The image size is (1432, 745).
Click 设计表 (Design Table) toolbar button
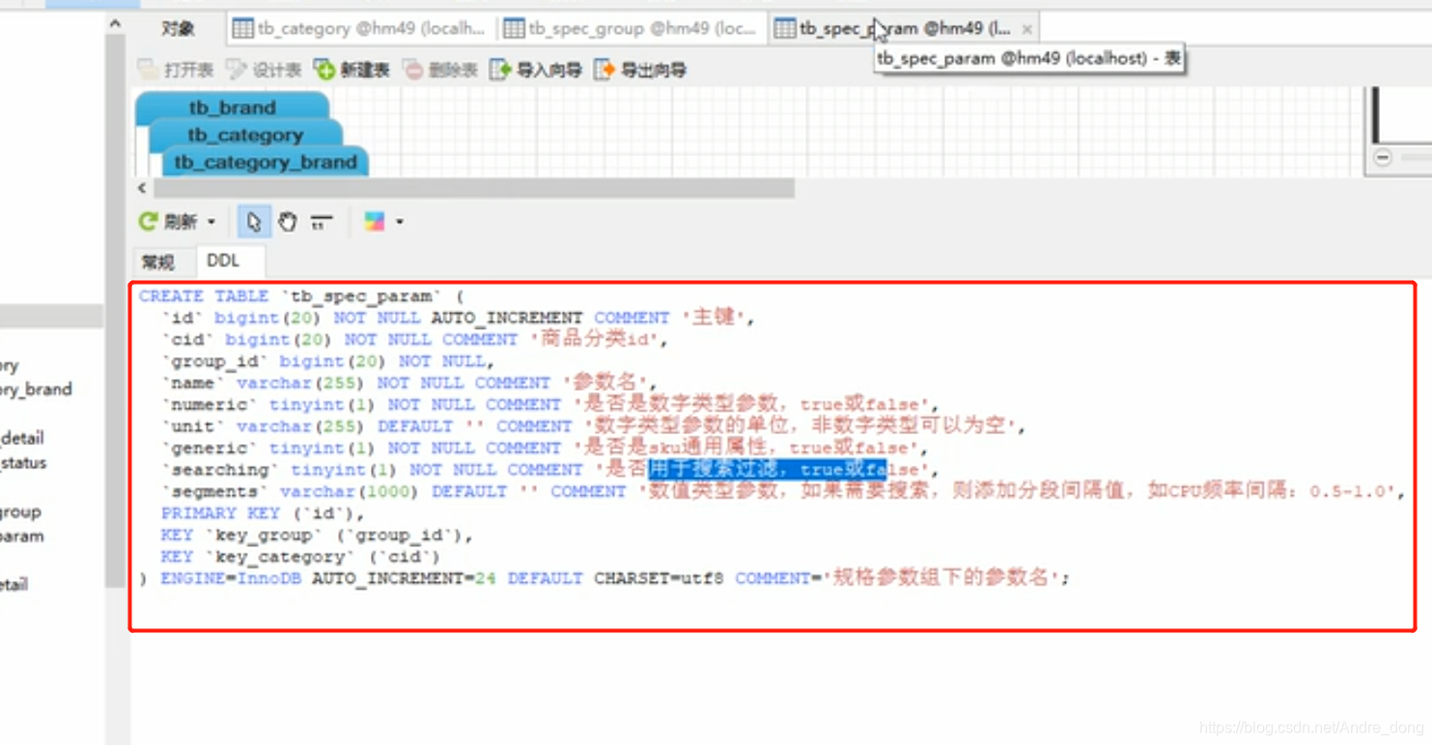264,69
